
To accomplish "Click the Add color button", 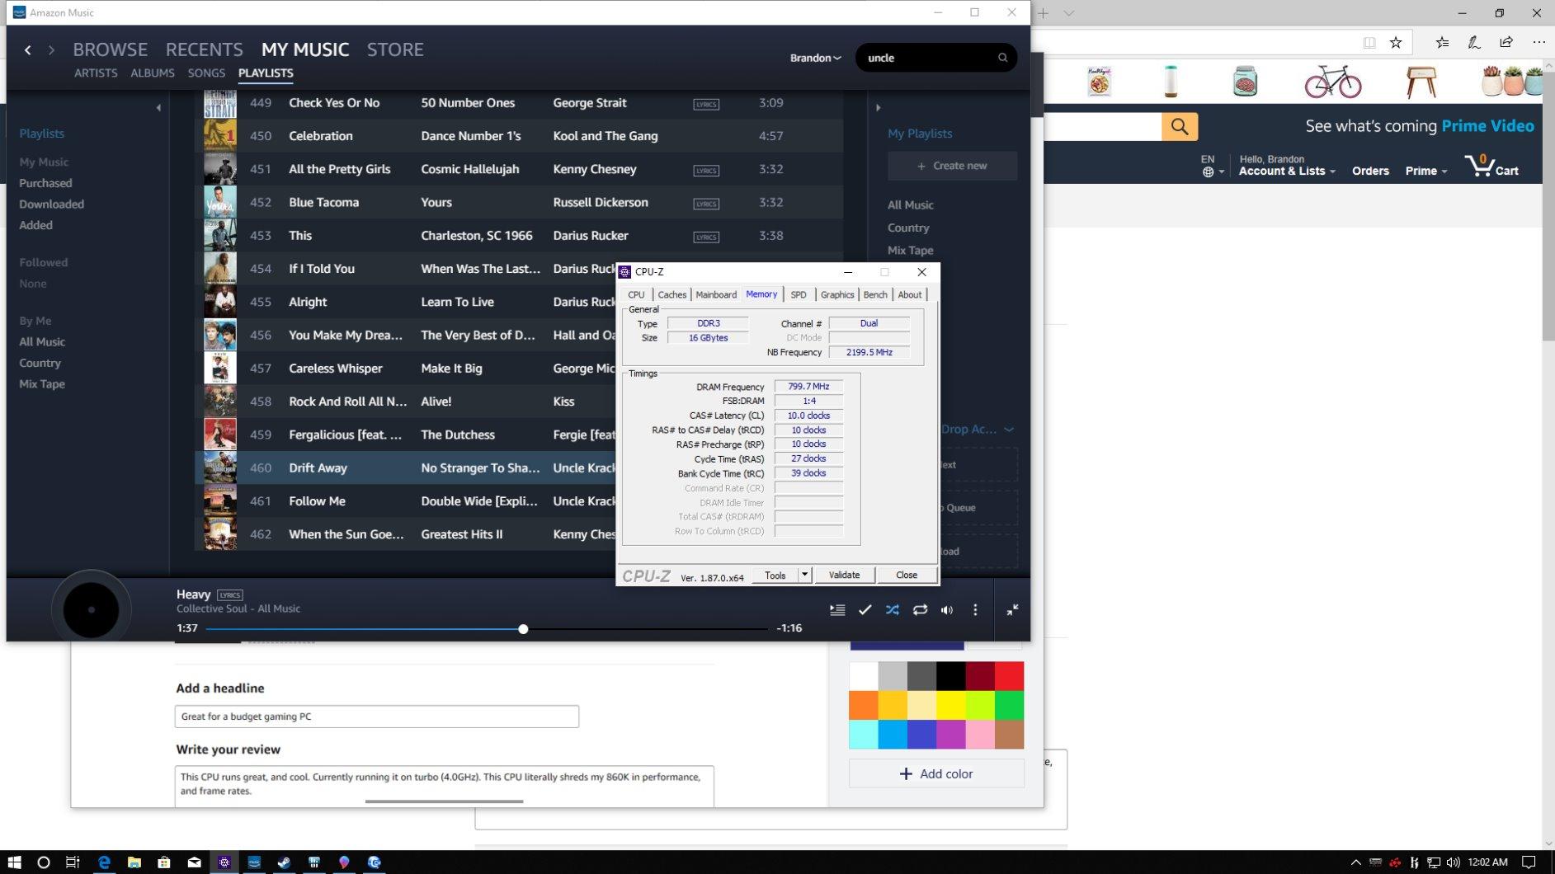I will [x=936, y=774].
